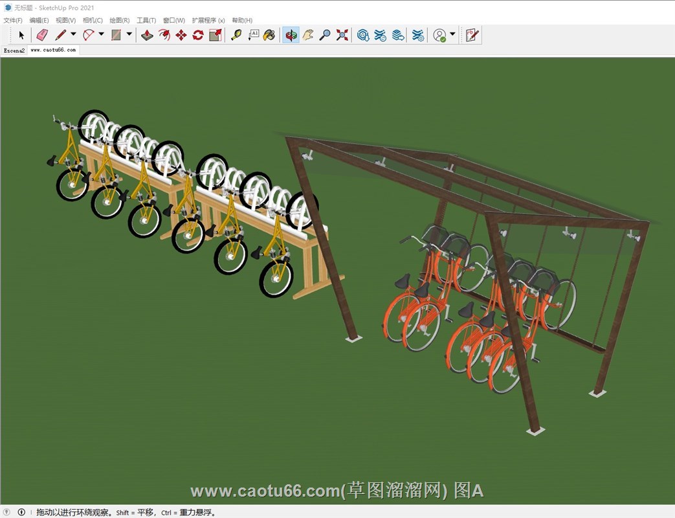Pick the pink Eraser tool
675x518 pixels.
(x=42, y=35)
